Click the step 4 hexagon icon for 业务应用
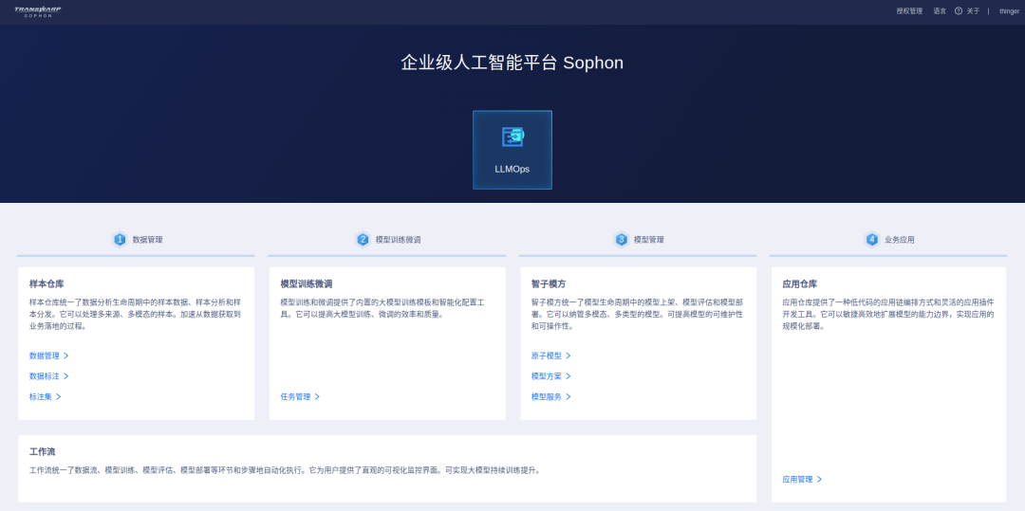 click(x=871, y=240)
